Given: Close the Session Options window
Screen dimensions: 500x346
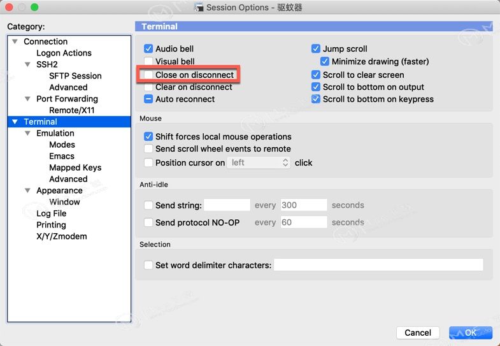Looking at the screenshot, I should point(9,7).
